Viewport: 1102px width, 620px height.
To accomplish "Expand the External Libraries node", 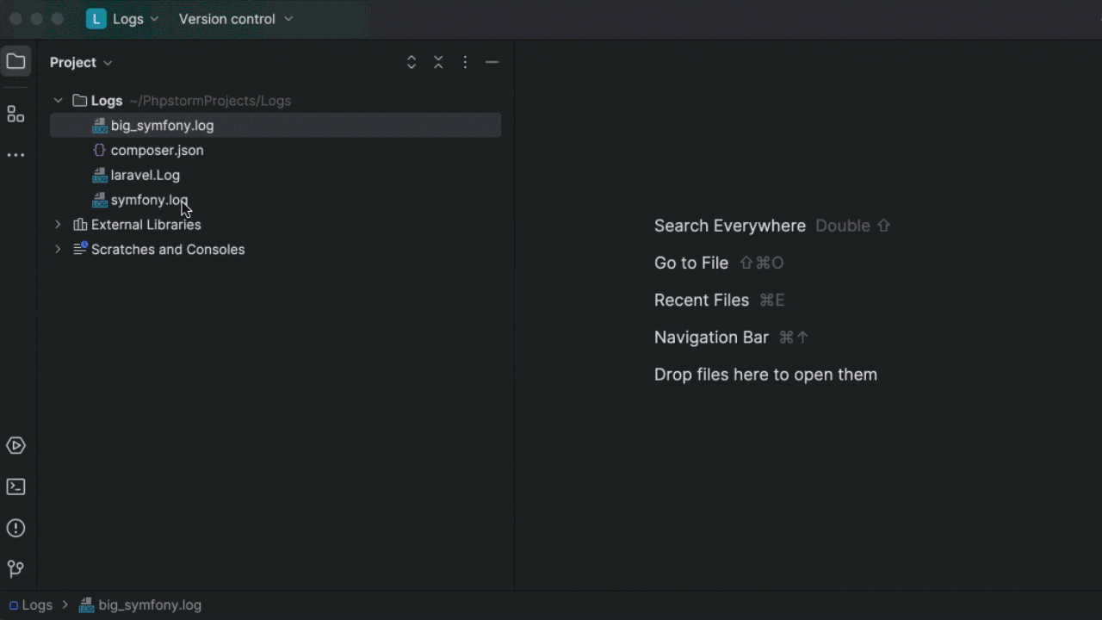I will pyautogui.click(x=58, y=225).
